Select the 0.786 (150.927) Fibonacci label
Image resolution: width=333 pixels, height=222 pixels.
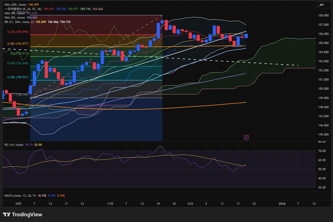17,77
